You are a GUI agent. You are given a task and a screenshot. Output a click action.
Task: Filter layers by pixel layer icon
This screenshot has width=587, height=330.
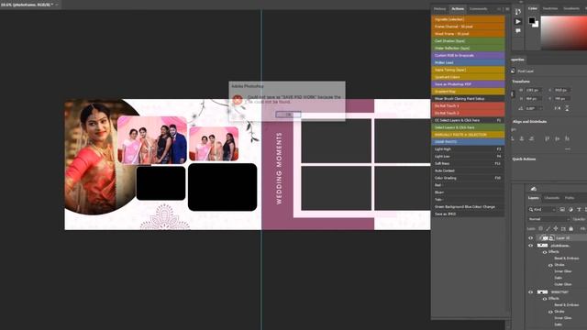562,210
